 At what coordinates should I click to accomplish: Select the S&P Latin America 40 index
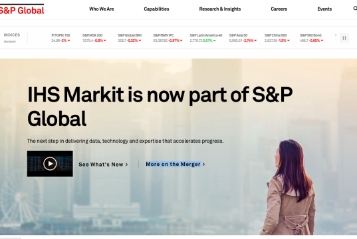click(x=206, y=38)
